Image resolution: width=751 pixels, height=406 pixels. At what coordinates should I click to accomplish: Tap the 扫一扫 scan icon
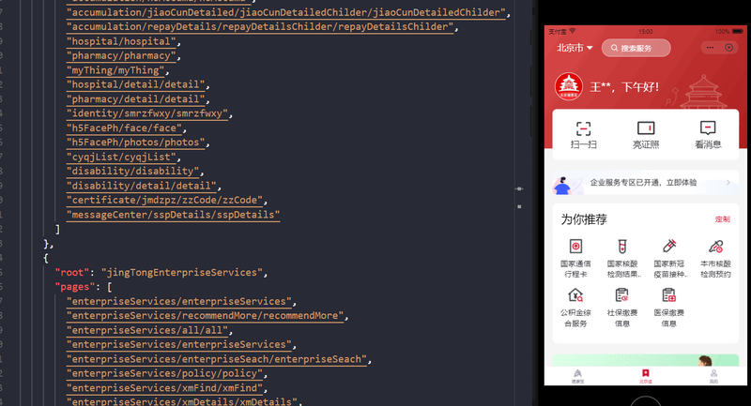click(x=583, y=129)
